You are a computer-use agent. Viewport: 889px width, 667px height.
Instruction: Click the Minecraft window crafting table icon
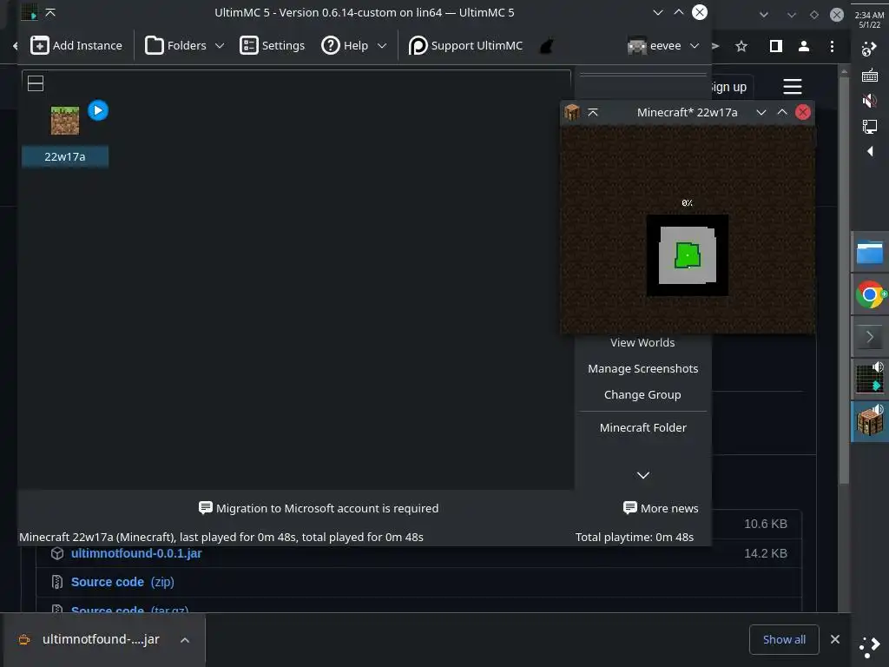click(x=571, y=112)
